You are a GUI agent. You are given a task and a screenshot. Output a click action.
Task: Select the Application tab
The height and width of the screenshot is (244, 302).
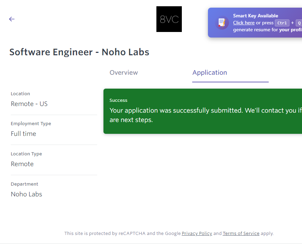click(x=210, y=73)
